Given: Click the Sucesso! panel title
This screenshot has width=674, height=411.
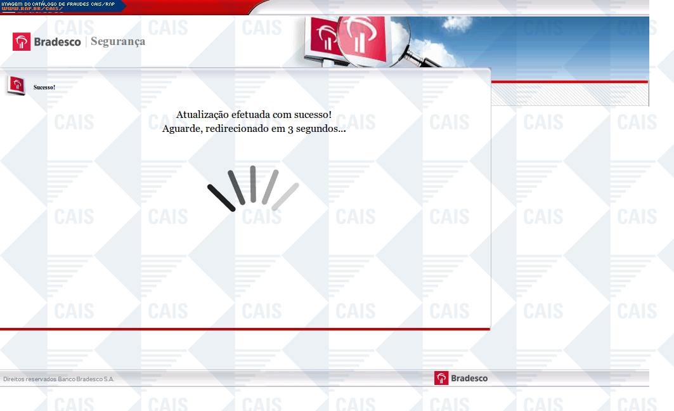Looking at the screenshot, I should [x=44, y=87].
